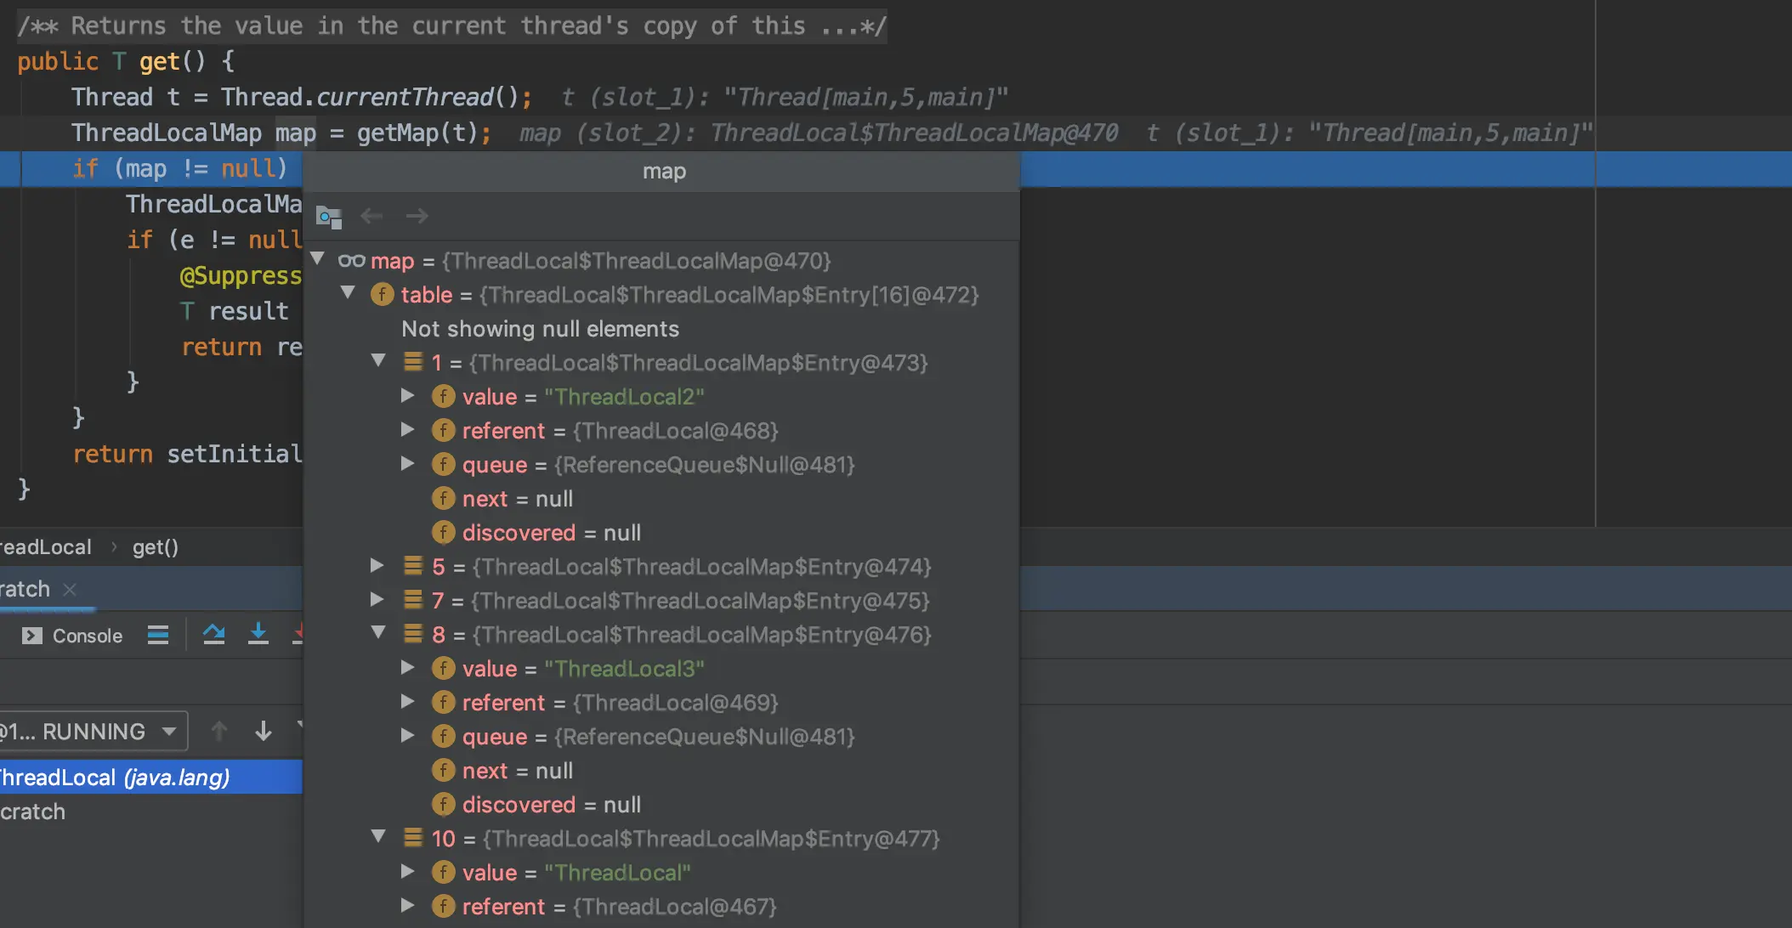Collapse the map root node
This screenshot has width=1792, height=928.
(318, 258)
